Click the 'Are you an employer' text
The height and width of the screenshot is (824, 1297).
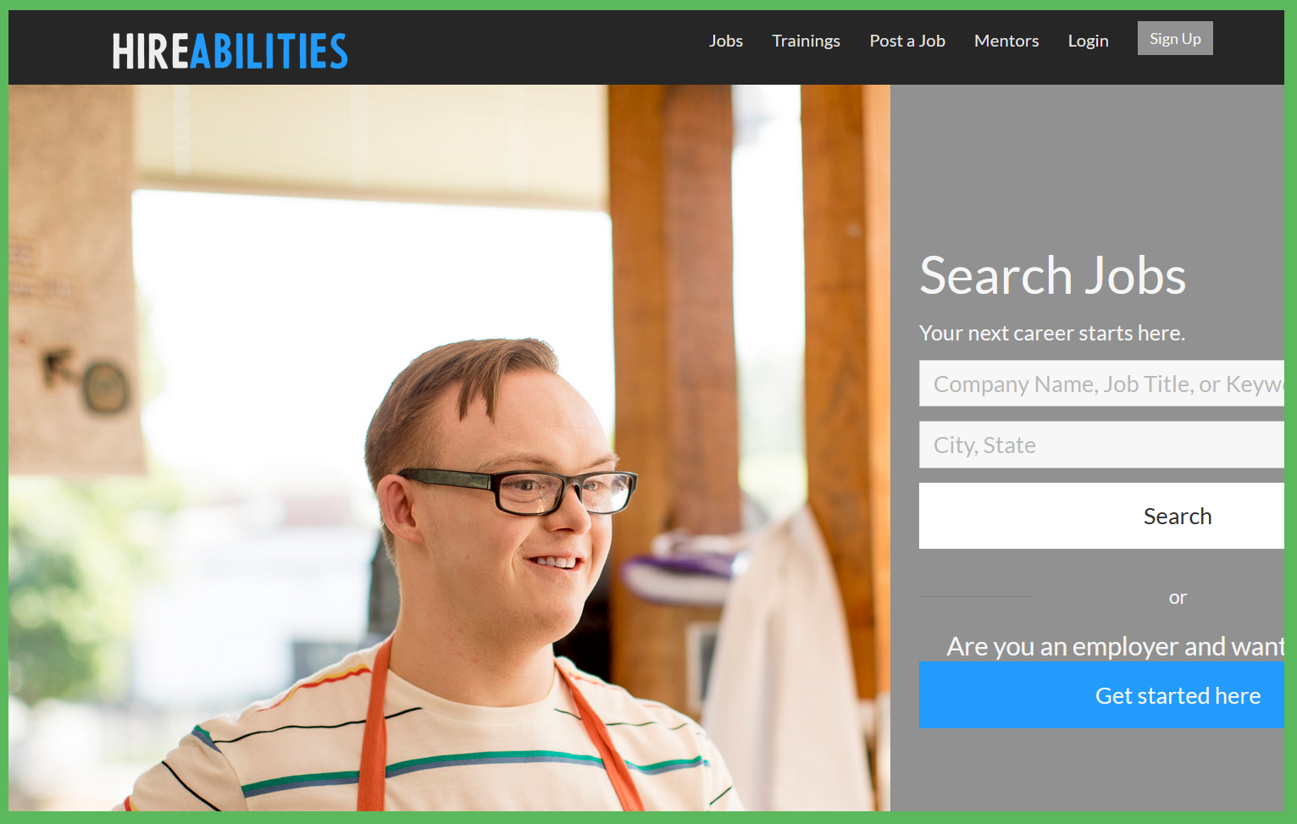pos(1115,646)
